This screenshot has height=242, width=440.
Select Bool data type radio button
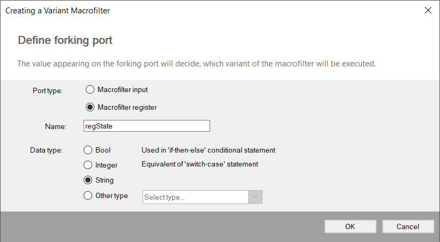click(x=88, y=150)
